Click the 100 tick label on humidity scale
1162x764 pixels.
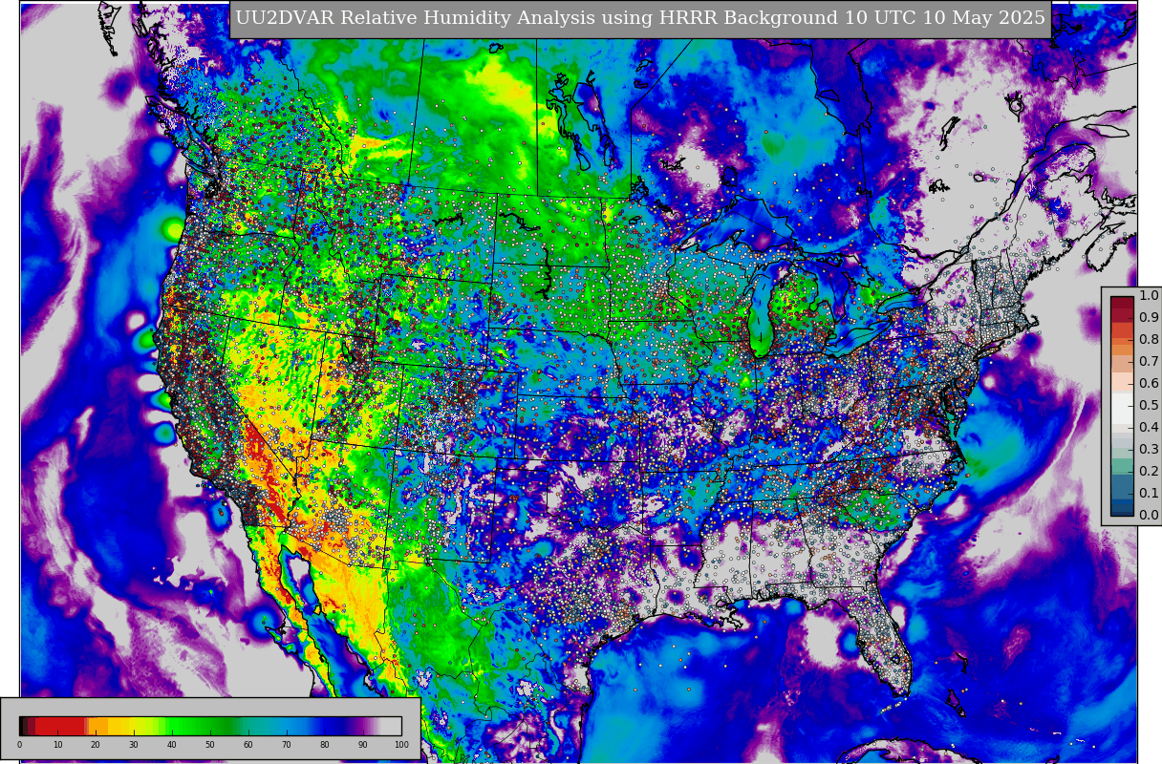pyautogui.click(x=401, y=745)
